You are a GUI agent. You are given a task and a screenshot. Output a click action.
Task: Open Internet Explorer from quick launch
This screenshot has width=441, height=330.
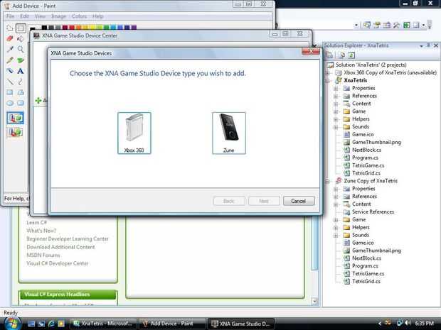(x=51, y=324)
